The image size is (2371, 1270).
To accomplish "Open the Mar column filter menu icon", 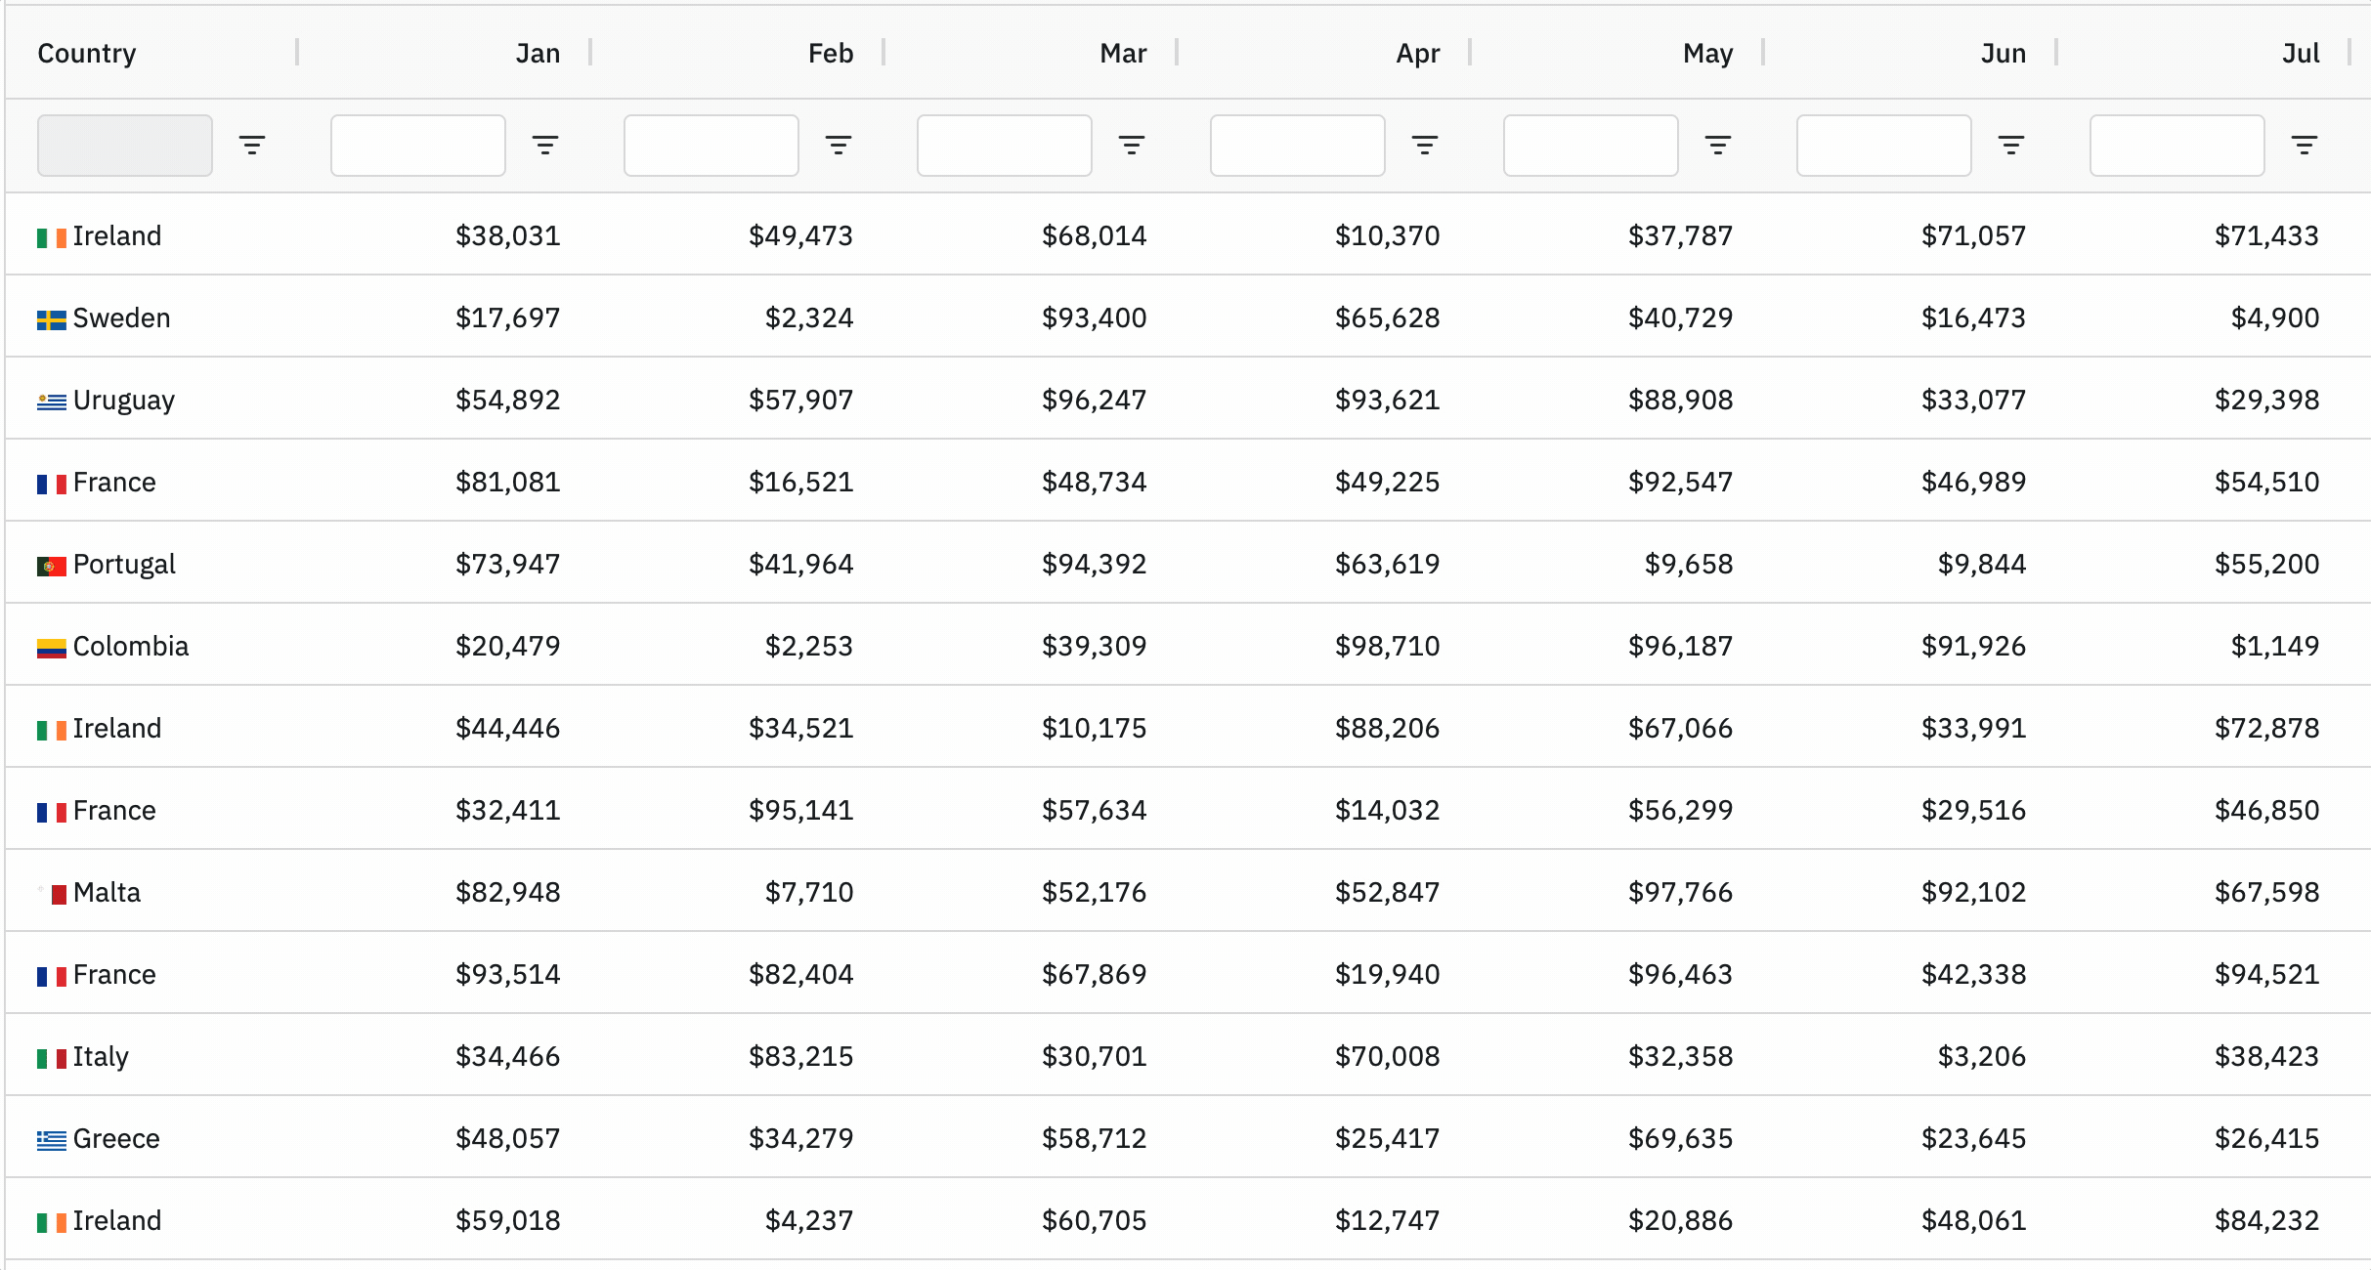I will pyautogui.click(x=1132, y=146).
